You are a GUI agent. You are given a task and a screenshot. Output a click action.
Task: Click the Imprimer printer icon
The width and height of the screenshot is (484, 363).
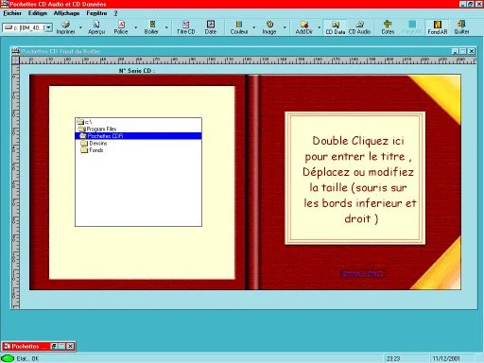(65, 25)
